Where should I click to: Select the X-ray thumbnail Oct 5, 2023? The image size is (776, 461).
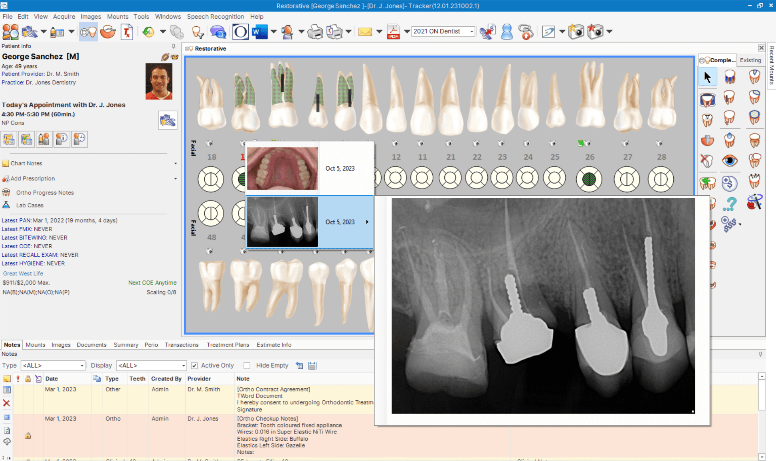[282, 222]
